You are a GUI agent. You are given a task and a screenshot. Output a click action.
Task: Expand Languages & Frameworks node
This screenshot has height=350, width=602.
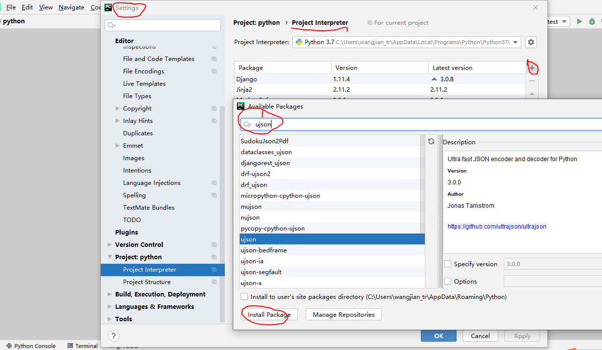point(110,307)
